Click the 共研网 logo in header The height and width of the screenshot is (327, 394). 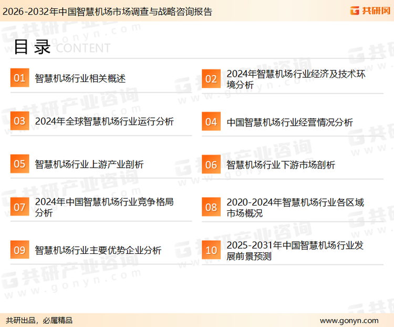pyautogui.click(x=370, y=11)
